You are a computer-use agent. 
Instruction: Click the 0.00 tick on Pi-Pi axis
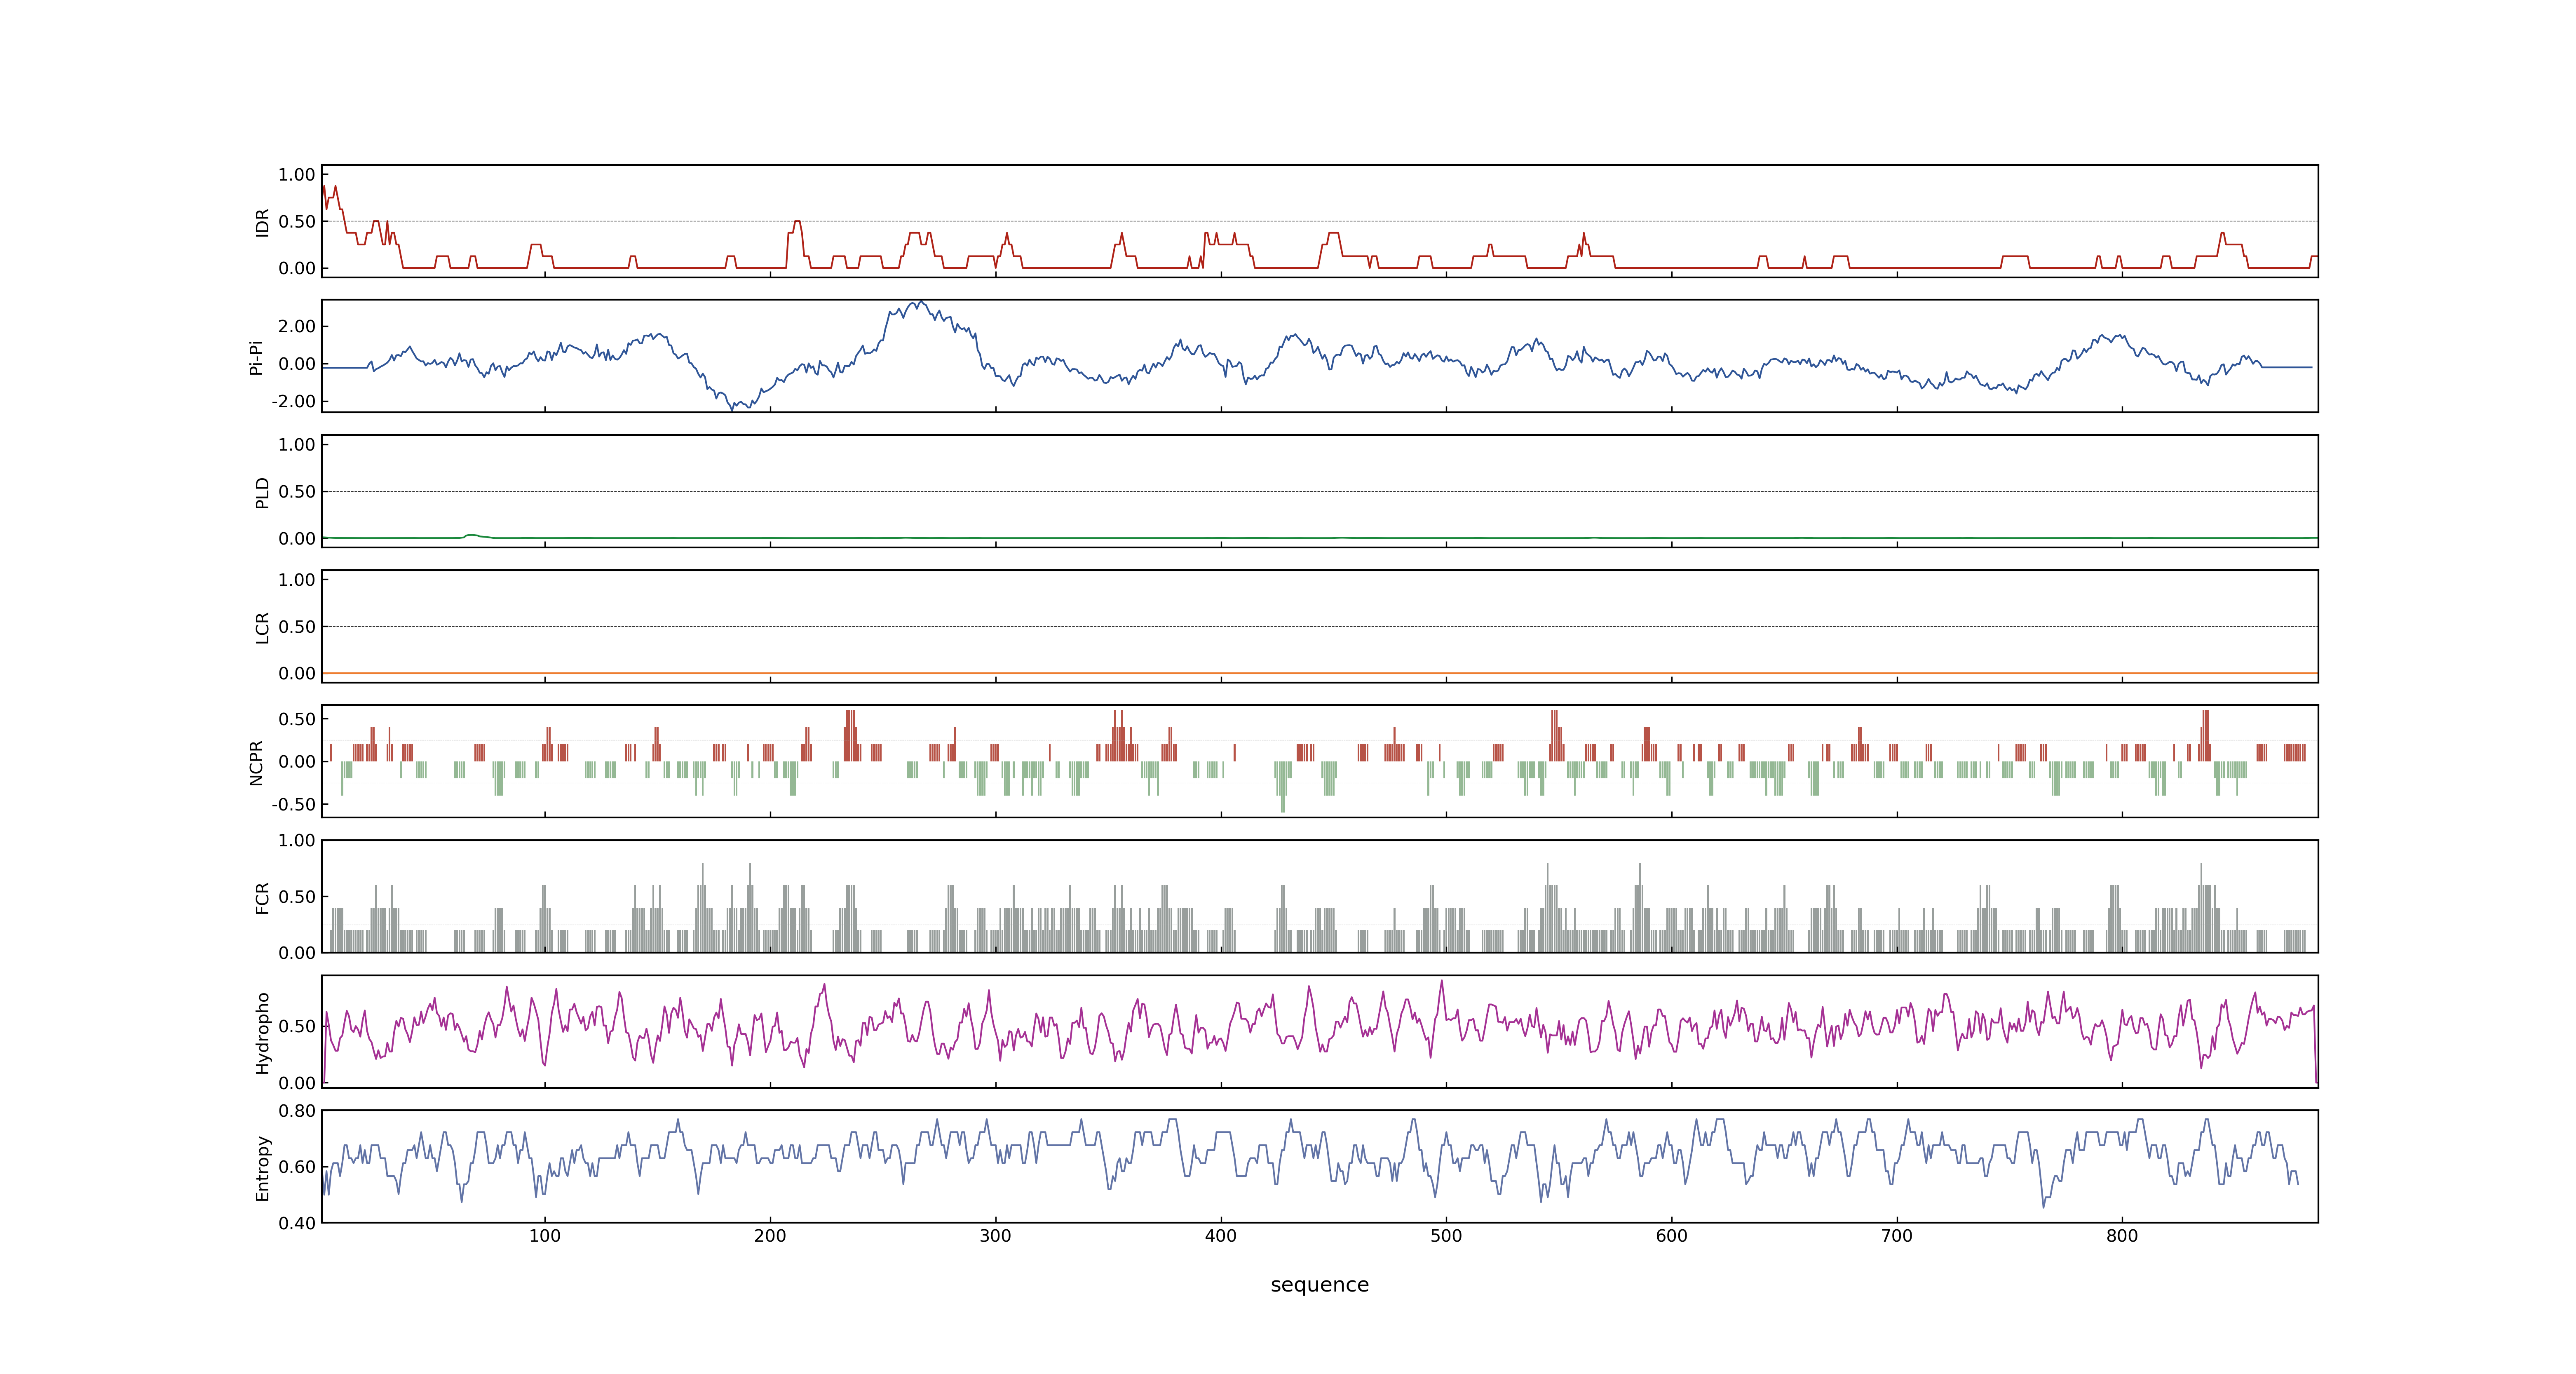[297, 364]
